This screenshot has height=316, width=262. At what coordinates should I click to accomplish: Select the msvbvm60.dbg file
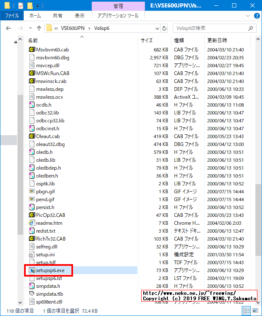click(x=52, y=58)
